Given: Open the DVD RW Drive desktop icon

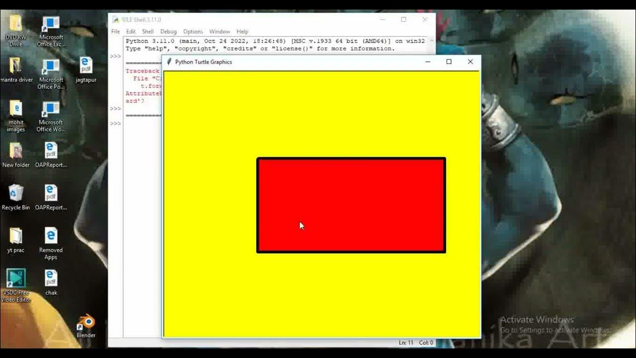Looking at the screenshot, I should [15, 30].
